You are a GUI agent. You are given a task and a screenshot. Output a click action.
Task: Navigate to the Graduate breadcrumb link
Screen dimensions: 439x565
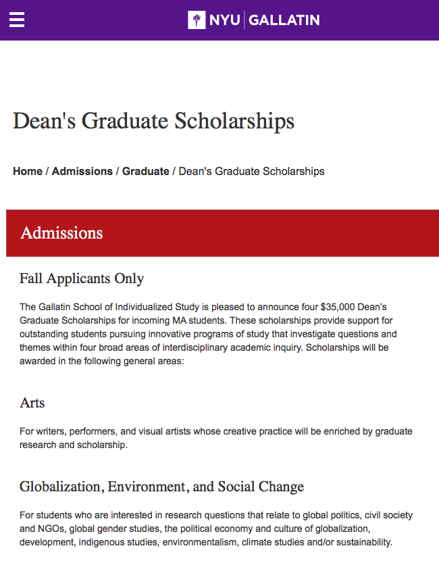pos(145,171)
